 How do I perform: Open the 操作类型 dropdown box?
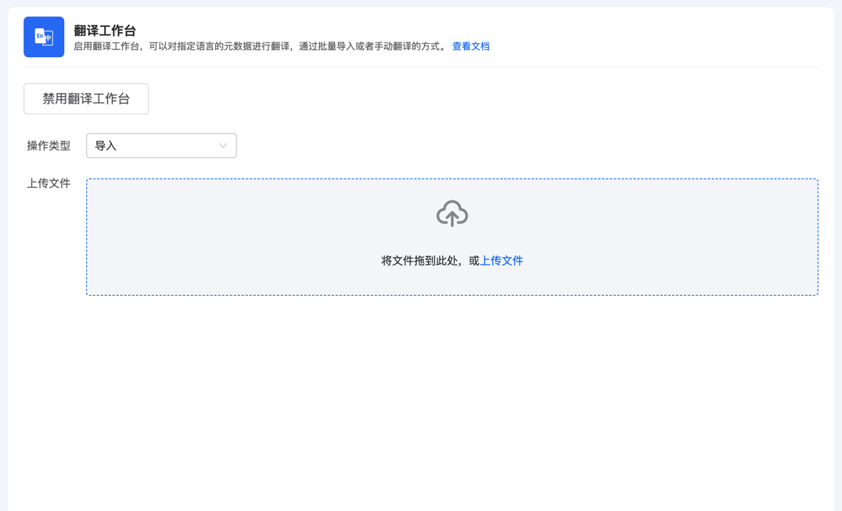coord(161,146)
